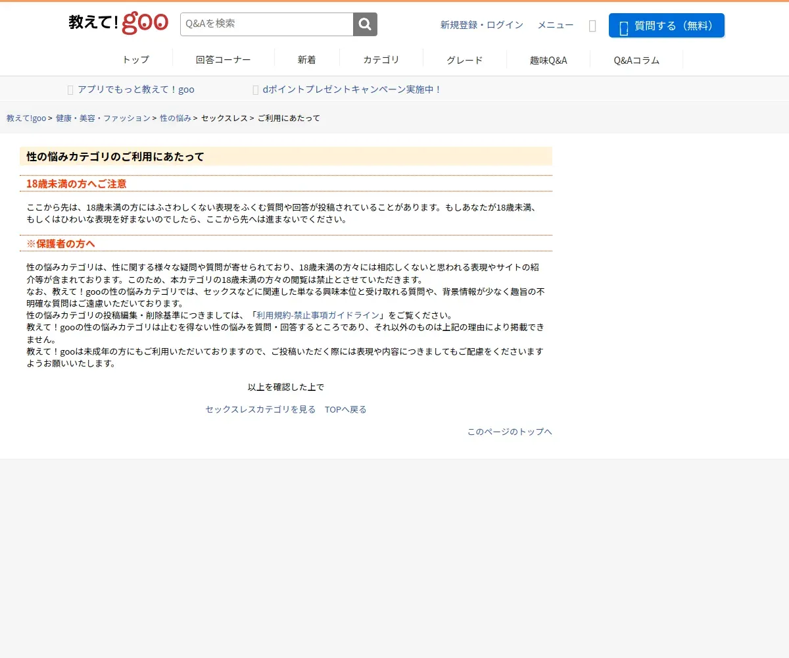Click TOPへ戻る link

point(346,409)
